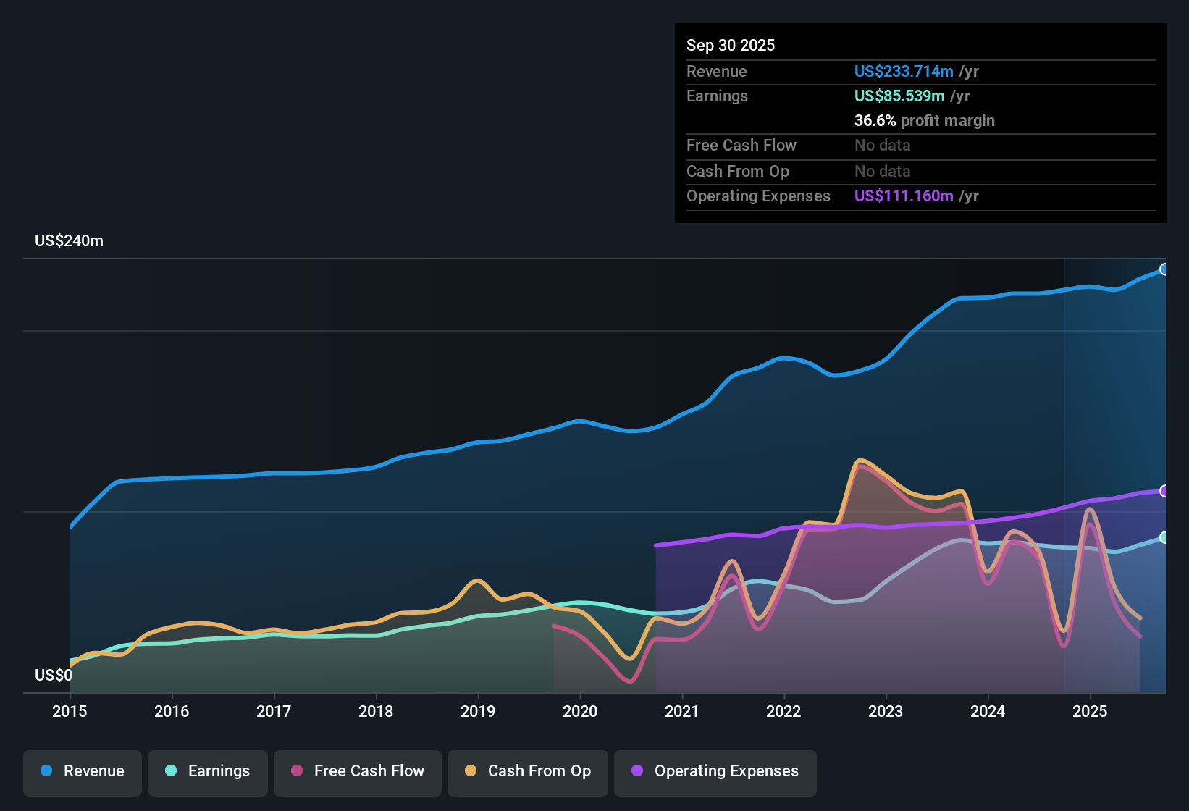Image resolution: width=1189 pixels, height=811 pixels.
Task: Click the 2019 x-axis label
Action: [x=478, y=711]
